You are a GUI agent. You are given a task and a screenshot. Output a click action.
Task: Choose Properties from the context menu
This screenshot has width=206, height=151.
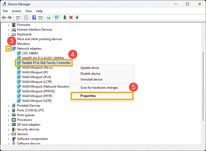[x=88, y=96]
